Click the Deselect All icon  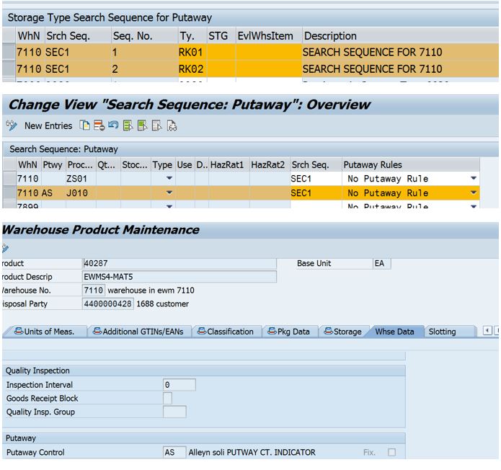(x=156, y=125)
